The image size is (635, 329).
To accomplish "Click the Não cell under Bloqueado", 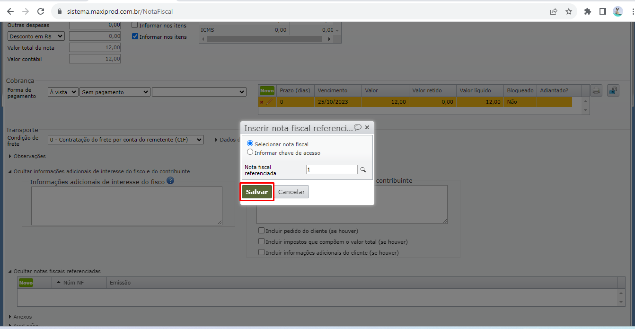I will (520, 102).
